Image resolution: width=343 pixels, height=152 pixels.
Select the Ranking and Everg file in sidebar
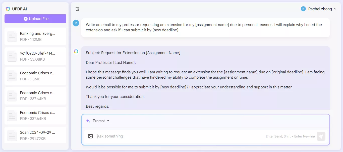pos(35,36)
